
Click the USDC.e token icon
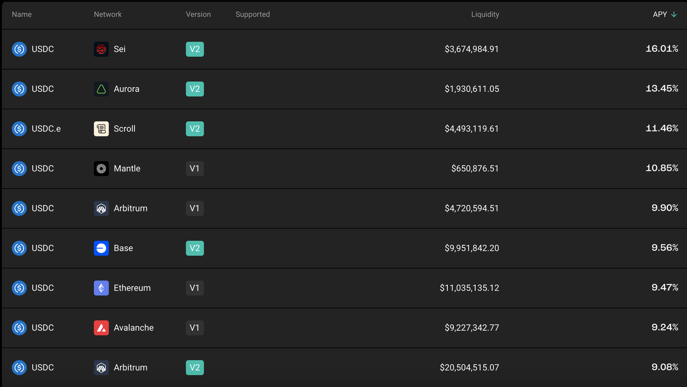[19, 129]
